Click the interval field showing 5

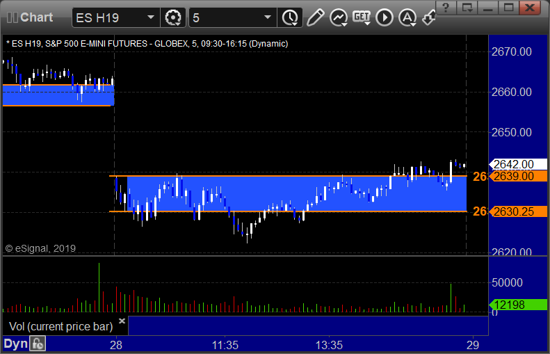click(232, 17)
